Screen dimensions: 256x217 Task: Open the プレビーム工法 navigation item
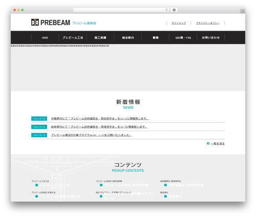(73, 37)
